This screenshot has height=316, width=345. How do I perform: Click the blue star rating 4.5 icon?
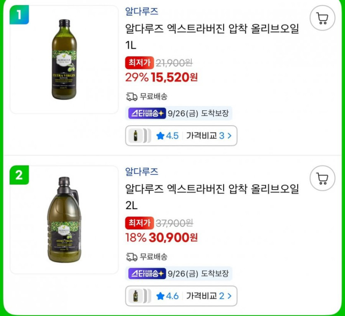click(160, 136)
